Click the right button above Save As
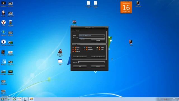The image size is (179, 101). [x=98, y=57]
